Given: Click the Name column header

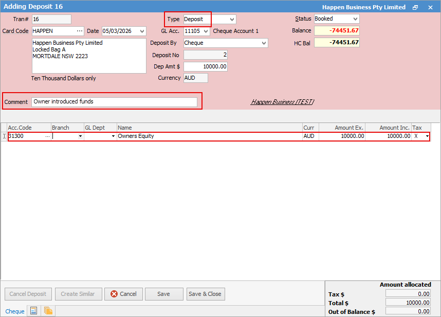Looking at the screenshot, I should pyautogui.click(x=210, y=128).
